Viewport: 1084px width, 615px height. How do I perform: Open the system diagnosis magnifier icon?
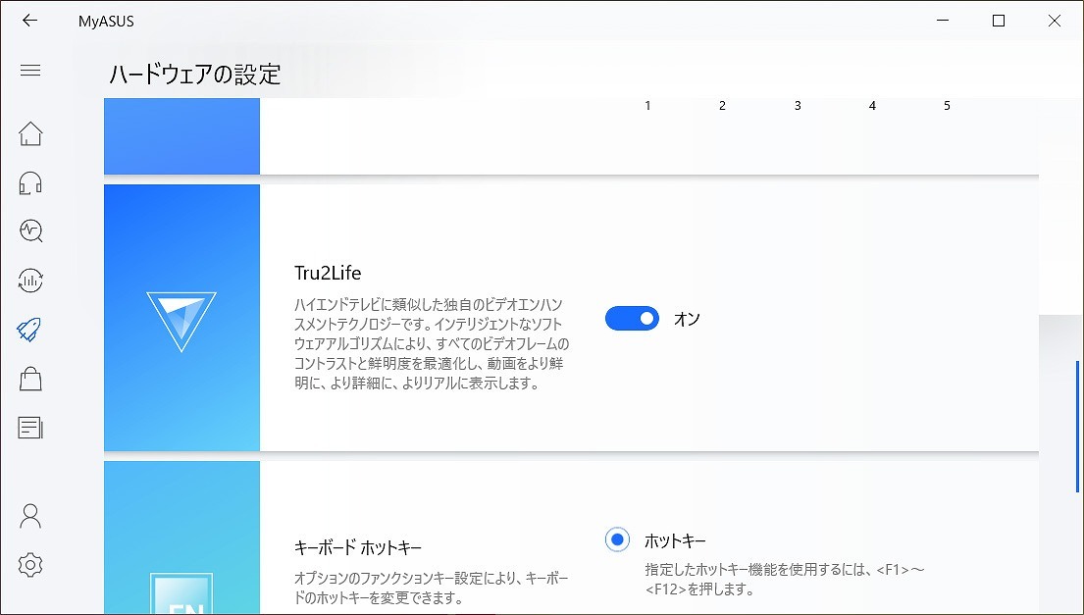coord(30,231)
